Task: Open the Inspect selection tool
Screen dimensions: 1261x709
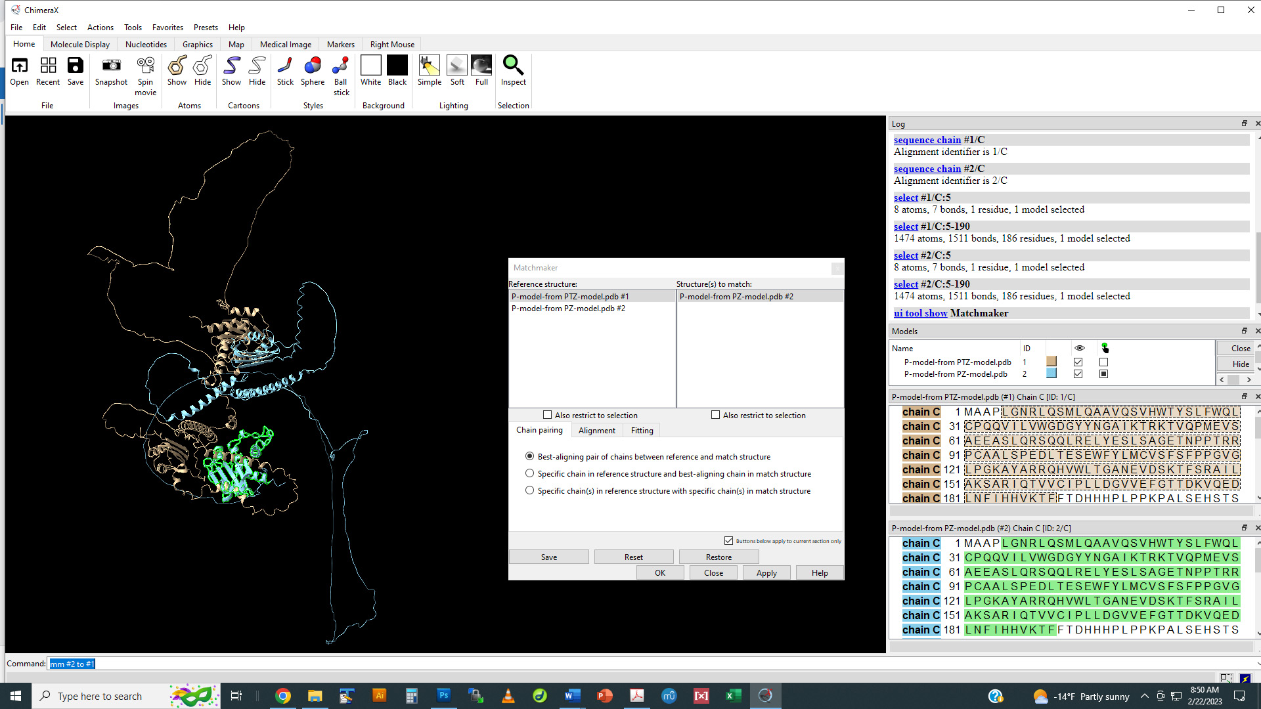Action: [513, 72]
